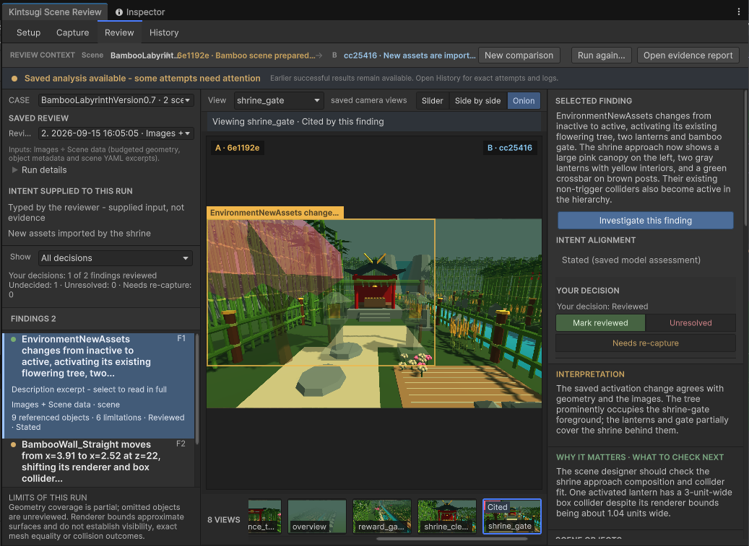This screenshot has height=546, width=749.
Task: Open evidence report
Action: click(688, 56)
